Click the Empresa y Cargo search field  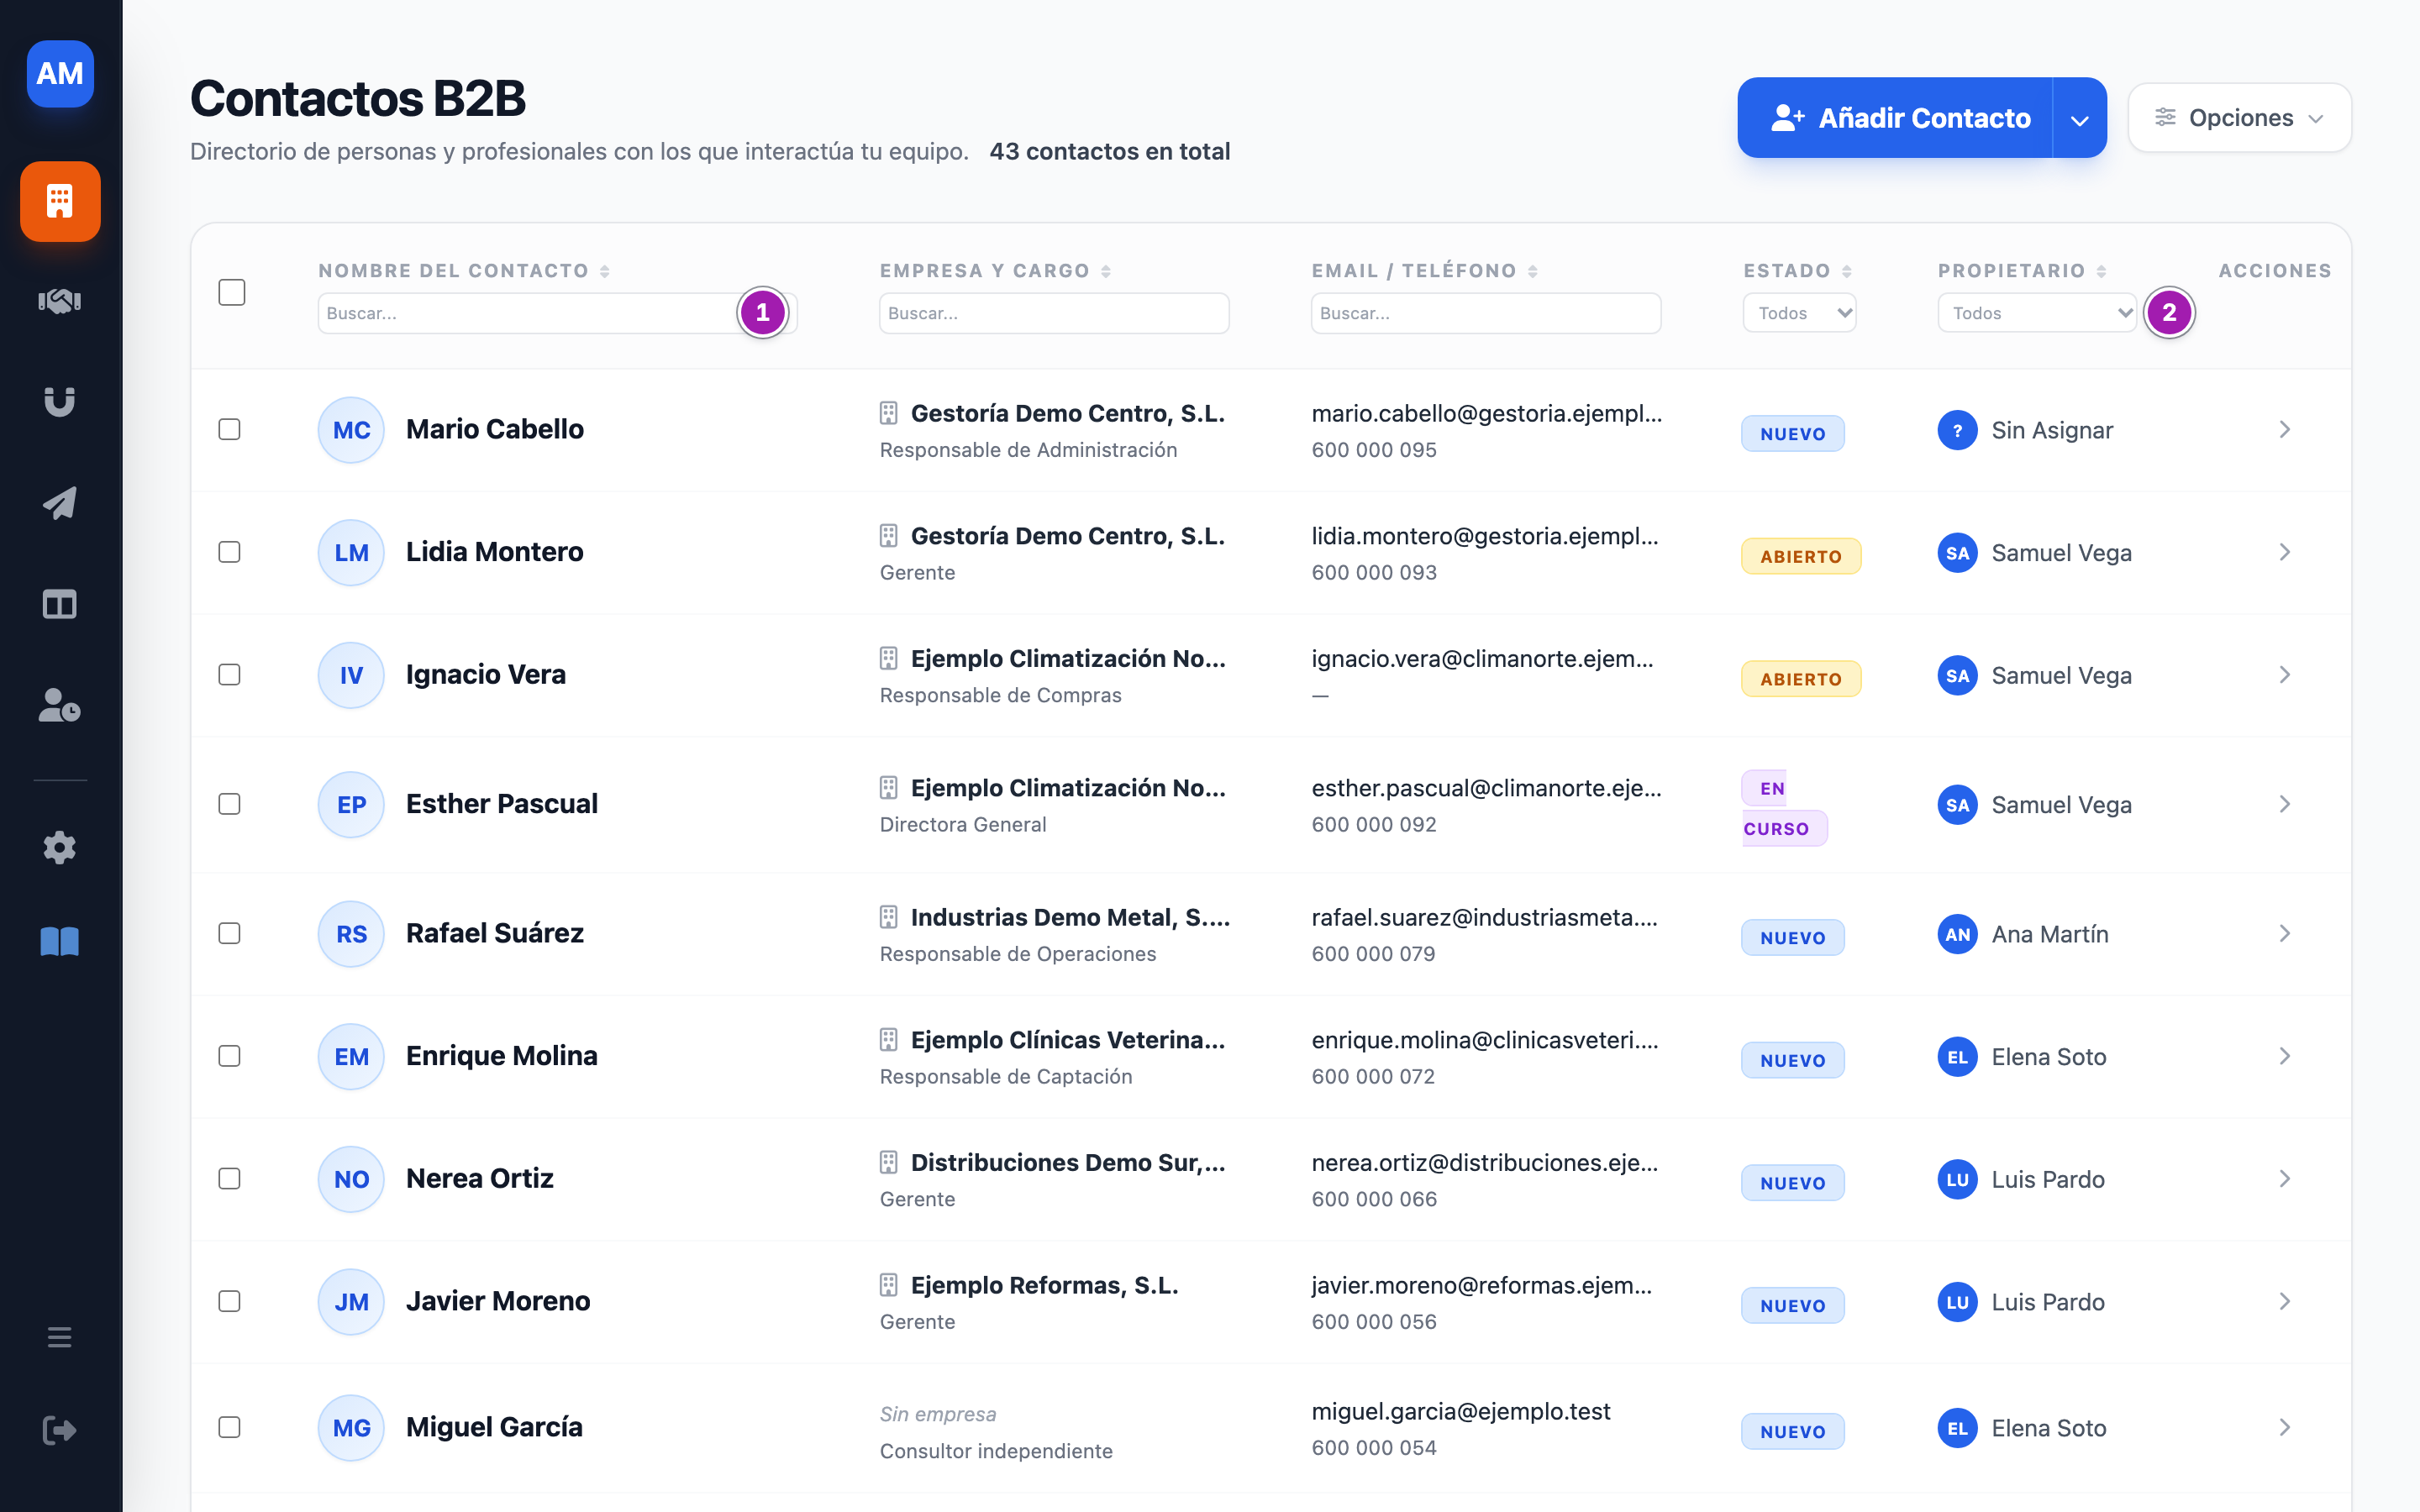(x=1054, y=313)
